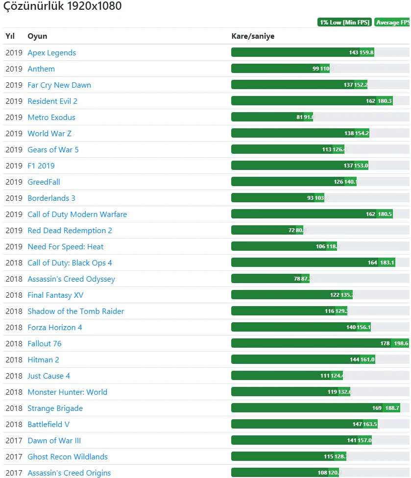
Task: Open the Apex Legends game link
Action: click(x=51, y=53)
